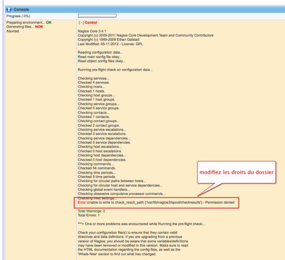The width and height of the screenshot is (285, 260).
Task: Click the Console header icon
Action: pos(9,9)
